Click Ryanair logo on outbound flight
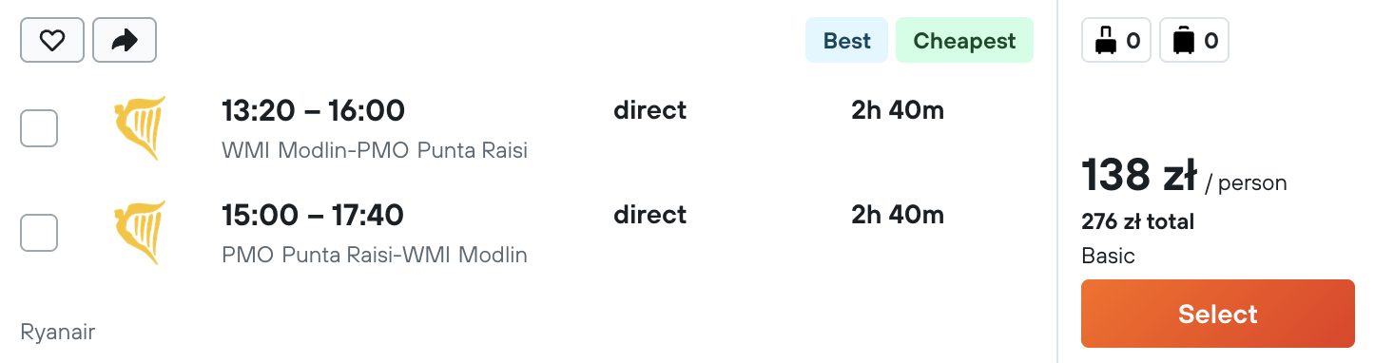The image size is (1375, 363). tap(140, 128)
